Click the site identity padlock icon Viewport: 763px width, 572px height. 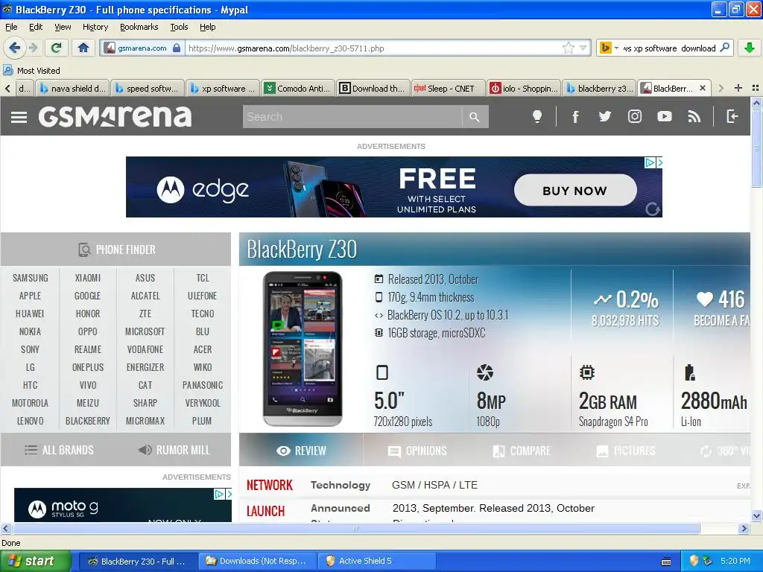(x=177, y=48)
